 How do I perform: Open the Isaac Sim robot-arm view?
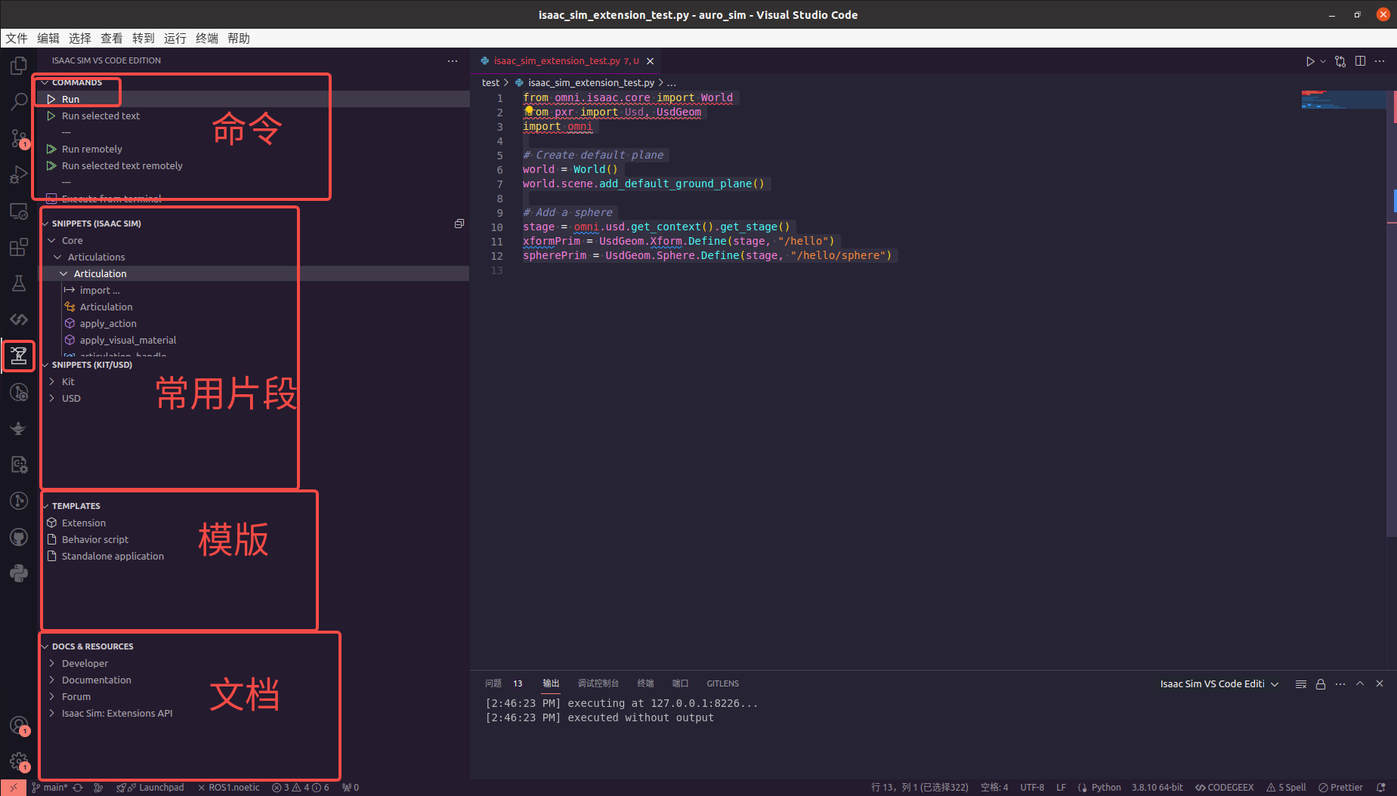pyautogui.click(x=19, y=356)
